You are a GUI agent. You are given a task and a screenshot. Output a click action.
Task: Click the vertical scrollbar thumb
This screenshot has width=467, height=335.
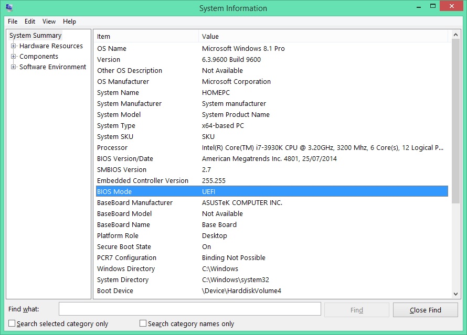click(455, 122)
